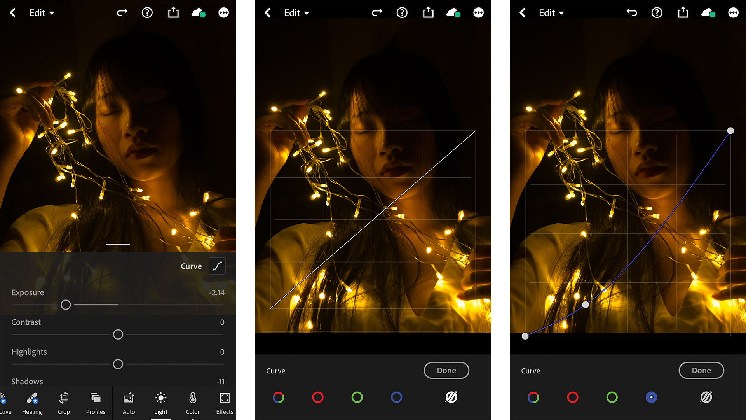
Task: Select green curve channel in right screen
Action: pyautogui.click(x=612, y=397)
